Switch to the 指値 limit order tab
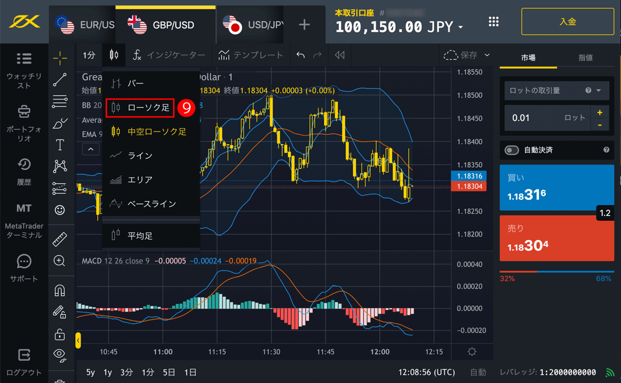Image resolution: width=621 pixels, height=383 pixels. [585, 58]
